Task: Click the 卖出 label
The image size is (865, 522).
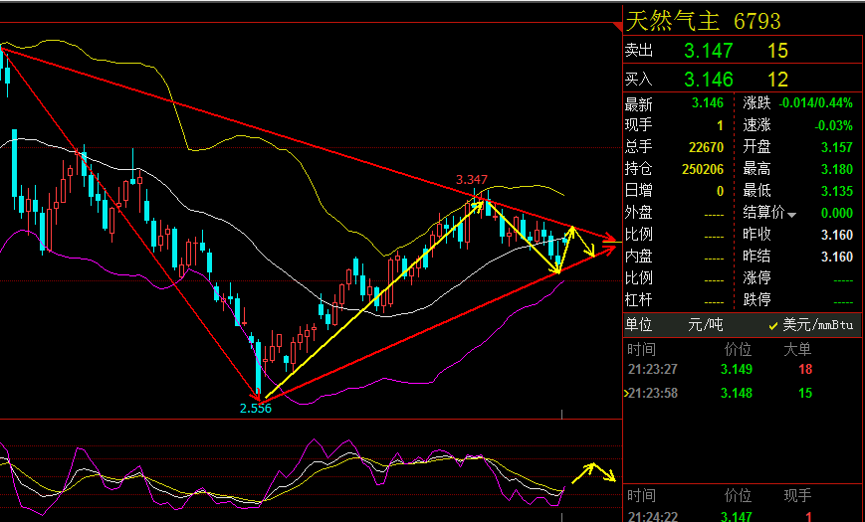Action: pyautogui.click(x=639, y=51)
